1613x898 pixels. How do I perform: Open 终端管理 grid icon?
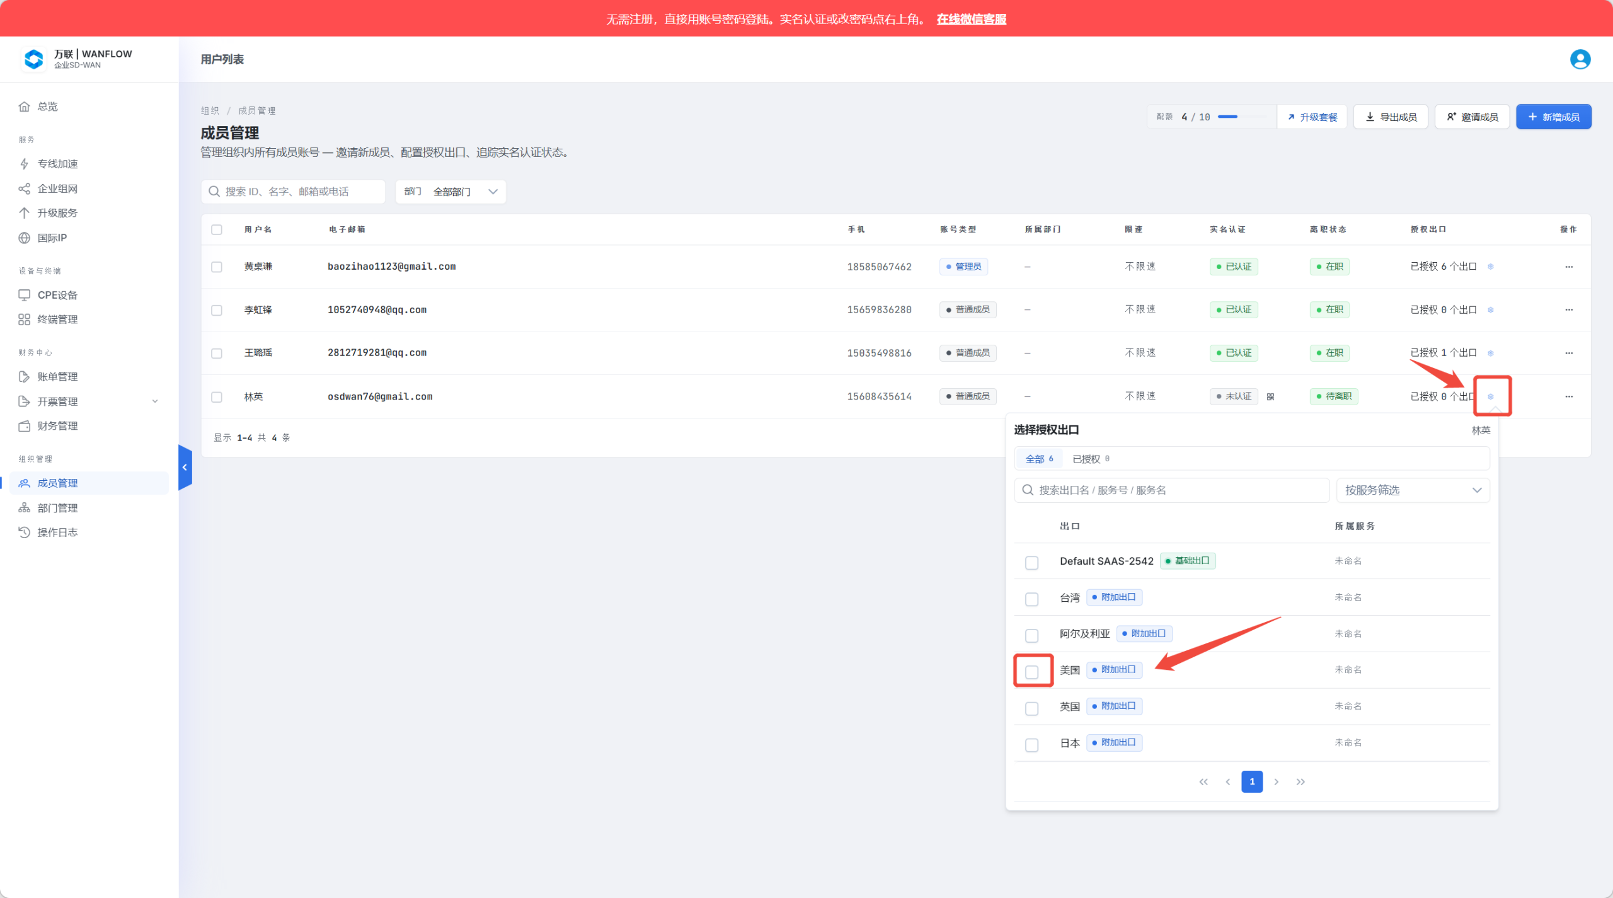pyautogui.click(x=24, y=319)
